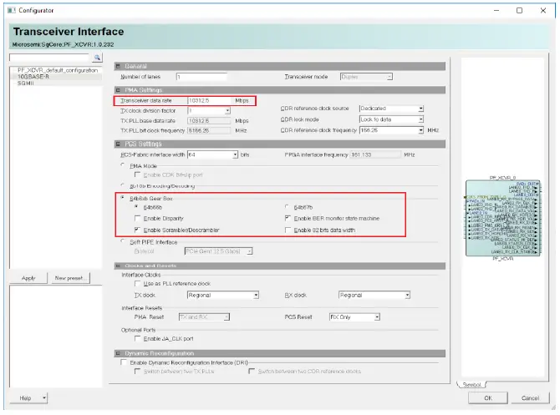This screenshot has height=415, width=560.
Task: Select the SGMII preset
Action: coord(26,84)
